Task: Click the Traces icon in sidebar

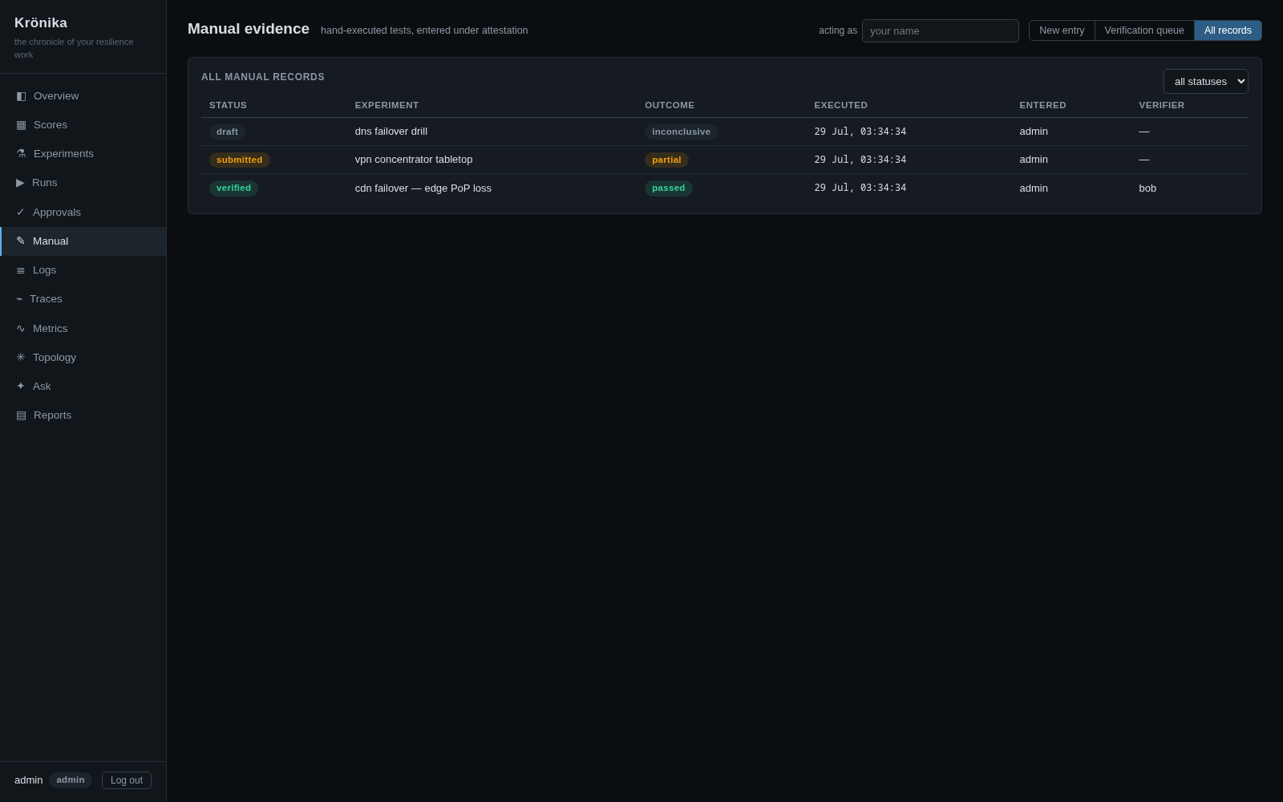Action: (x=19, y=299)
